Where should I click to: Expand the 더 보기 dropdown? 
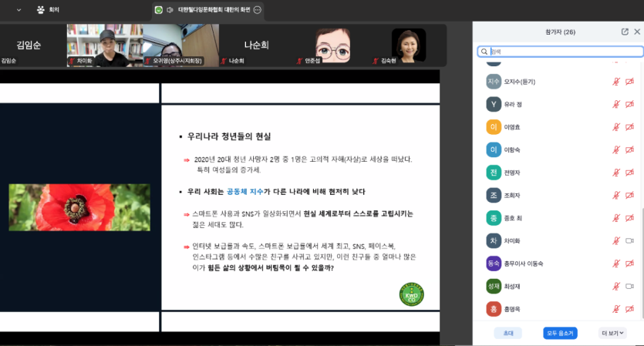click(x=612, y=333)
